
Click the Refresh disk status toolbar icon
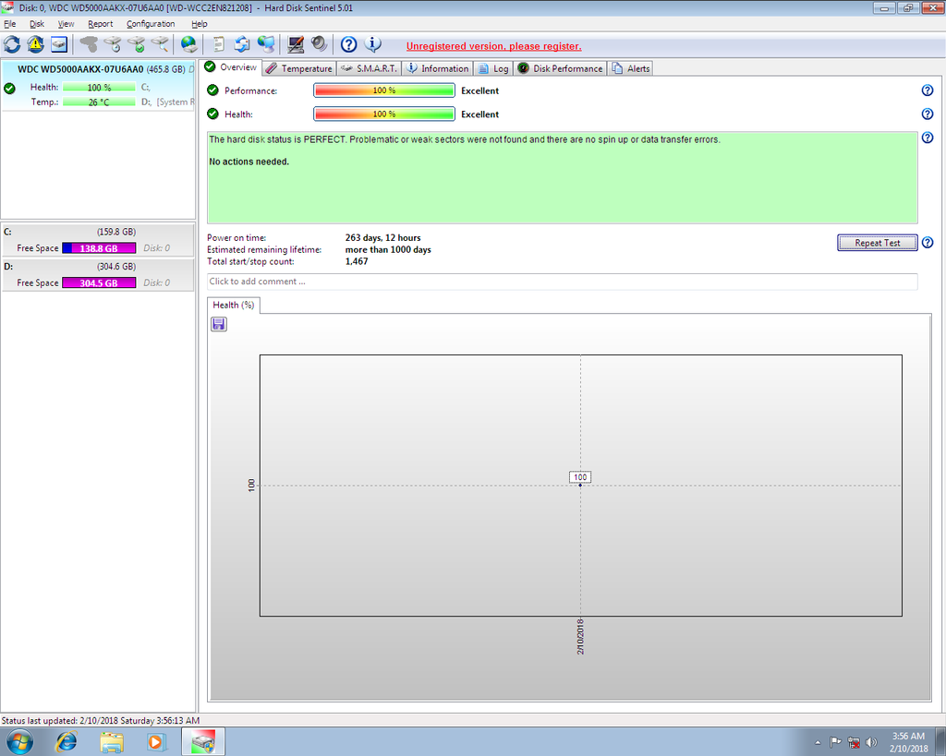(x=12, y=44)
